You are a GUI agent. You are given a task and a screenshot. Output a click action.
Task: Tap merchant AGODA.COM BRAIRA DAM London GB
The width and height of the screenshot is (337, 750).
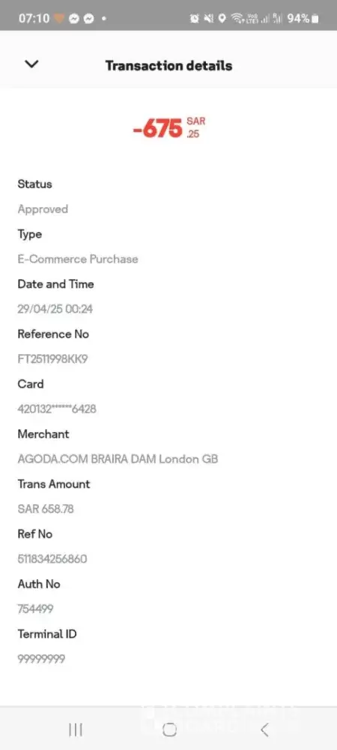(x=118, y=459)
